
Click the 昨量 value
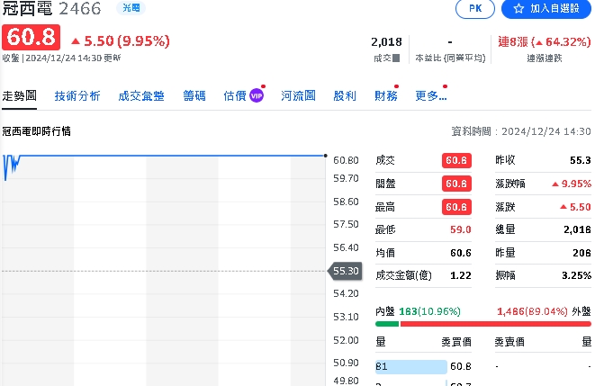(x=581, y=253)
